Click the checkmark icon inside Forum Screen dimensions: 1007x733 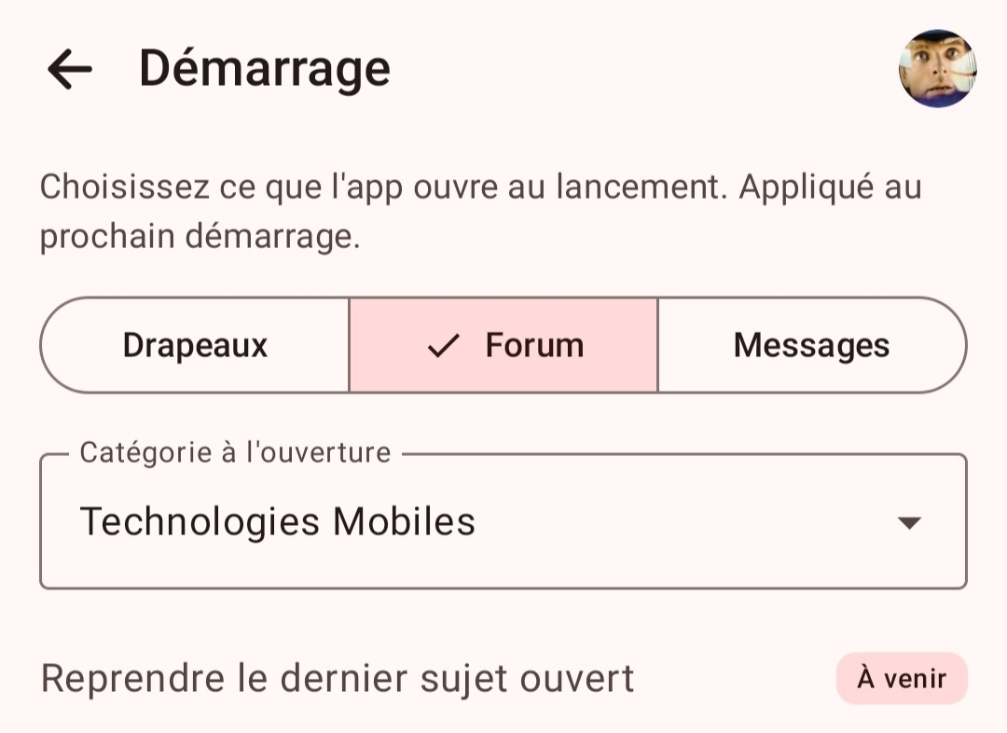point(443,346)
